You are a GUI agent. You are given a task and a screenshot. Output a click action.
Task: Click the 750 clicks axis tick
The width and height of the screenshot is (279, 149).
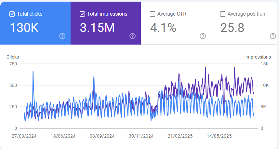point(13,64)
